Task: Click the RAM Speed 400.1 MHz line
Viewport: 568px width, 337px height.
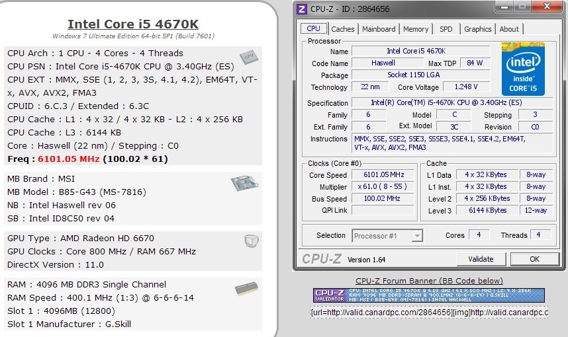Action: coord(101,298)
